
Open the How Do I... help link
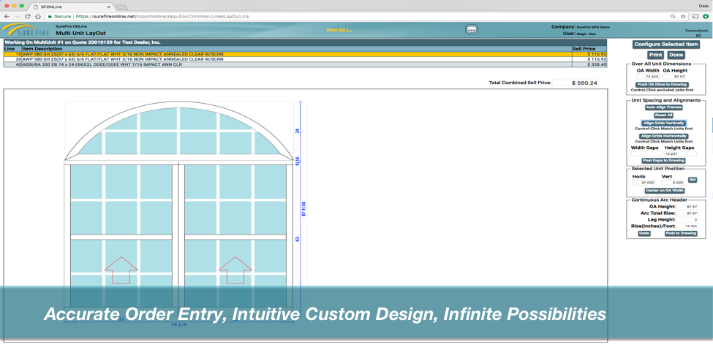339,29
